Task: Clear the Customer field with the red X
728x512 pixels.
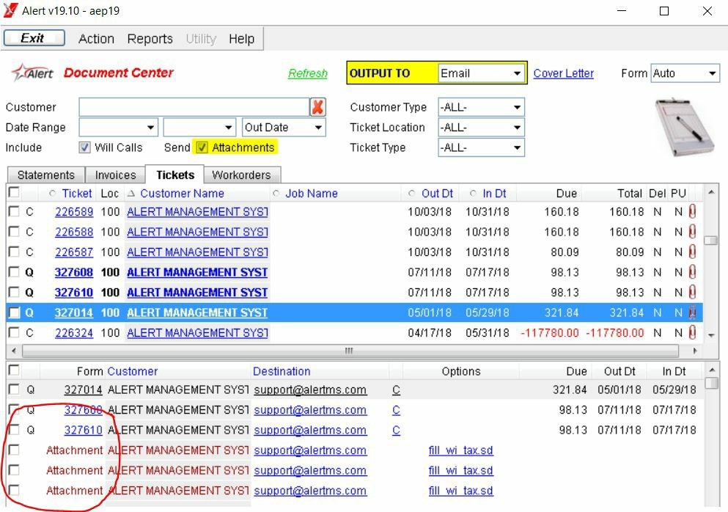Action: point(317,107)
